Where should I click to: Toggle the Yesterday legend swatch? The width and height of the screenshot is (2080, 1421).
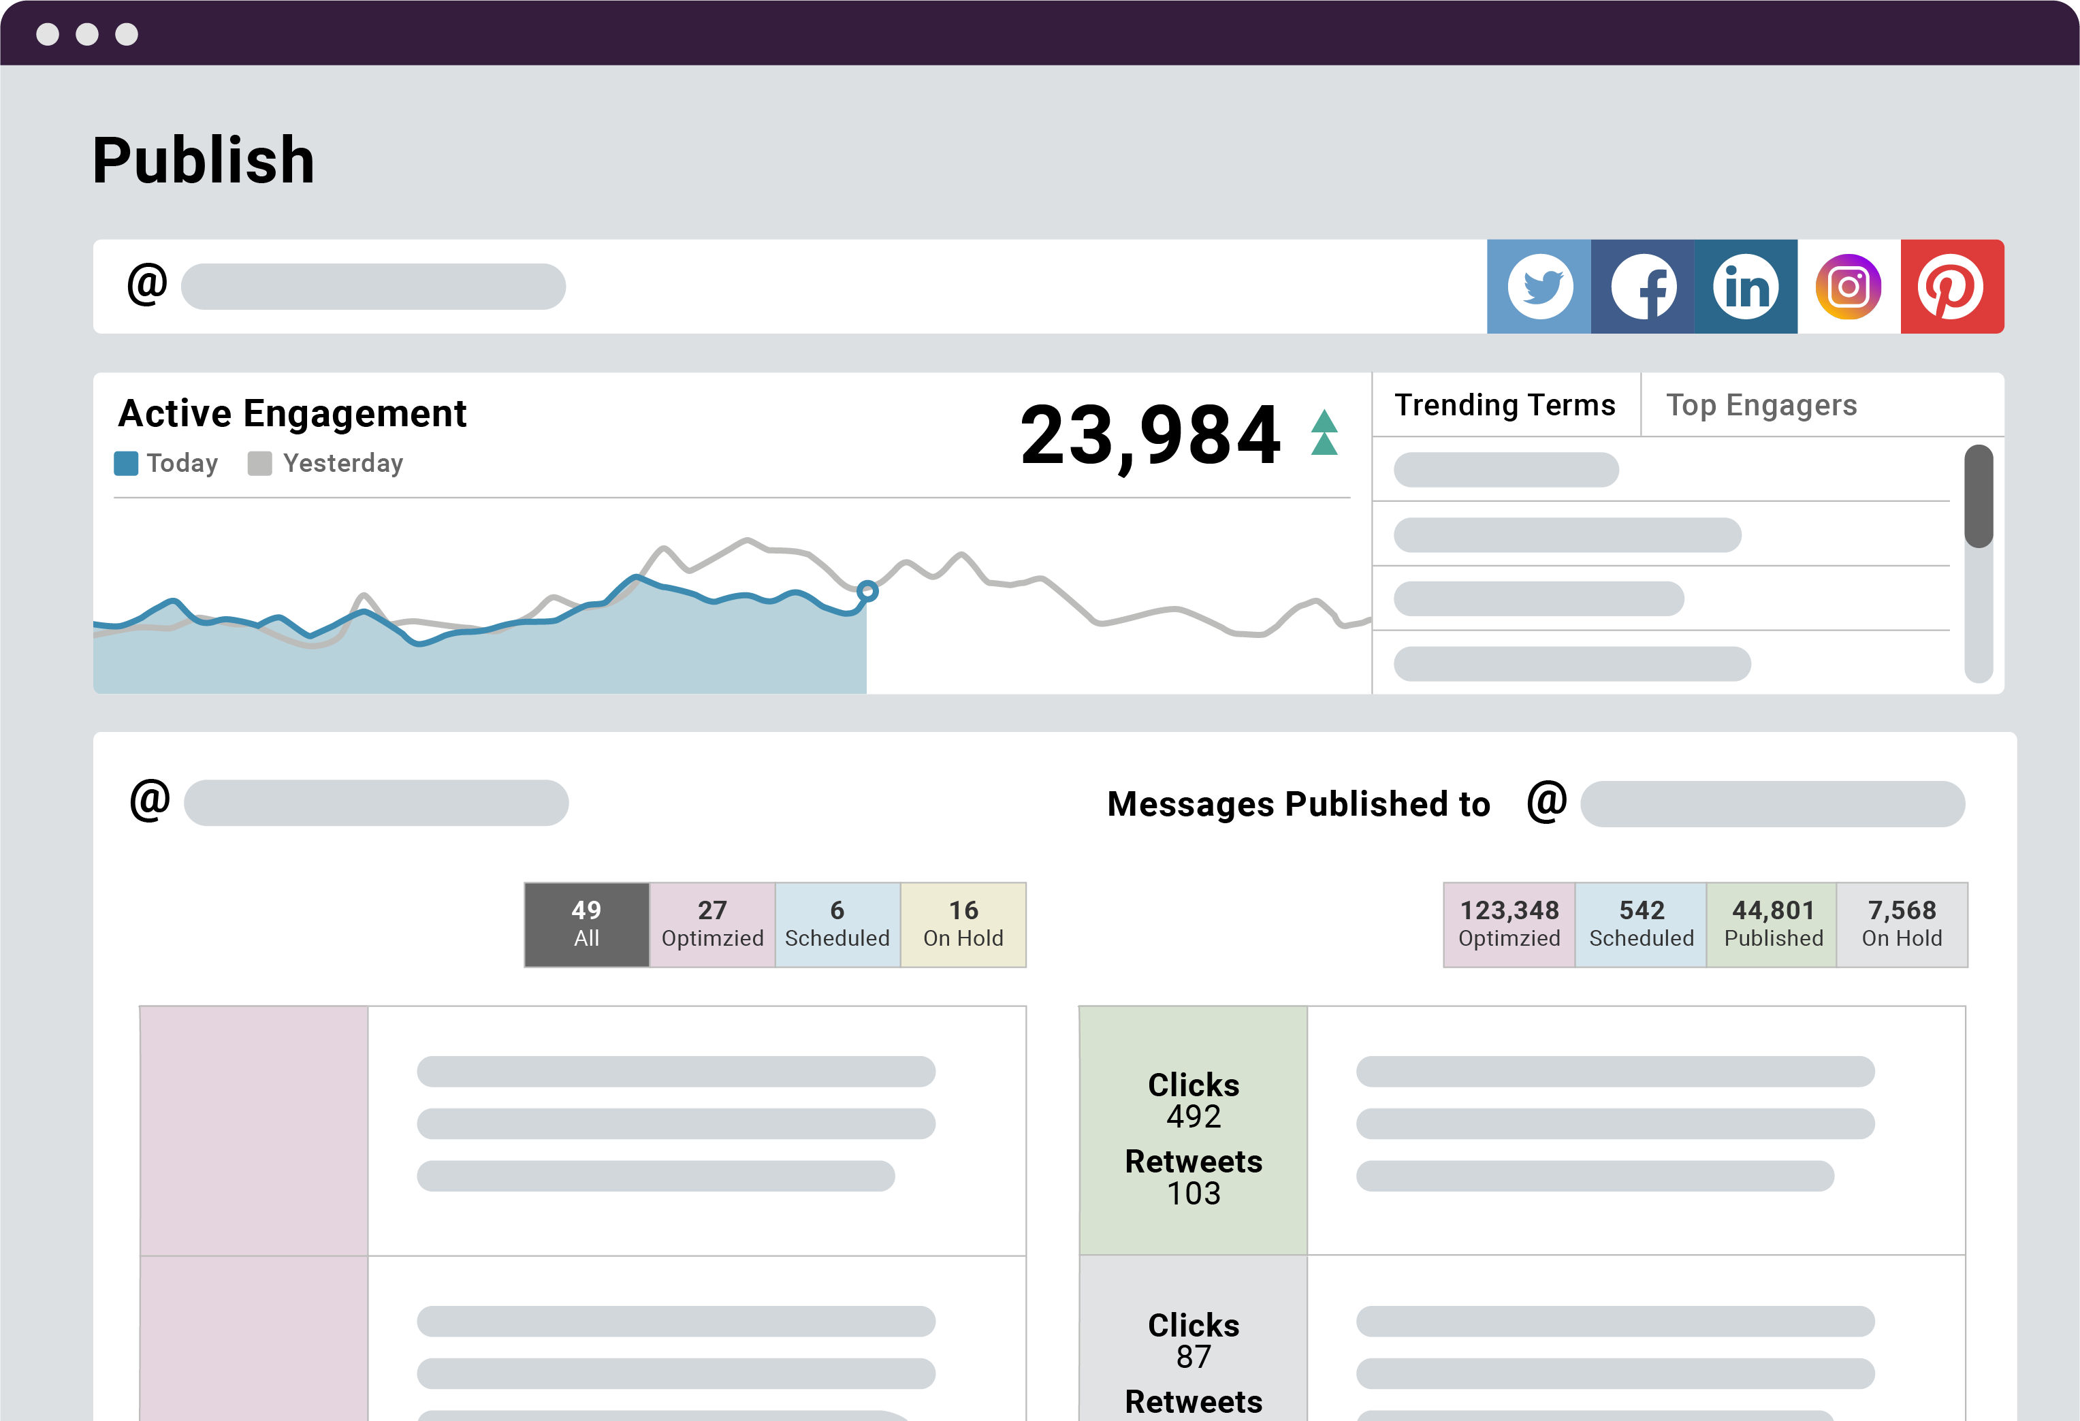tap(259, 464)
